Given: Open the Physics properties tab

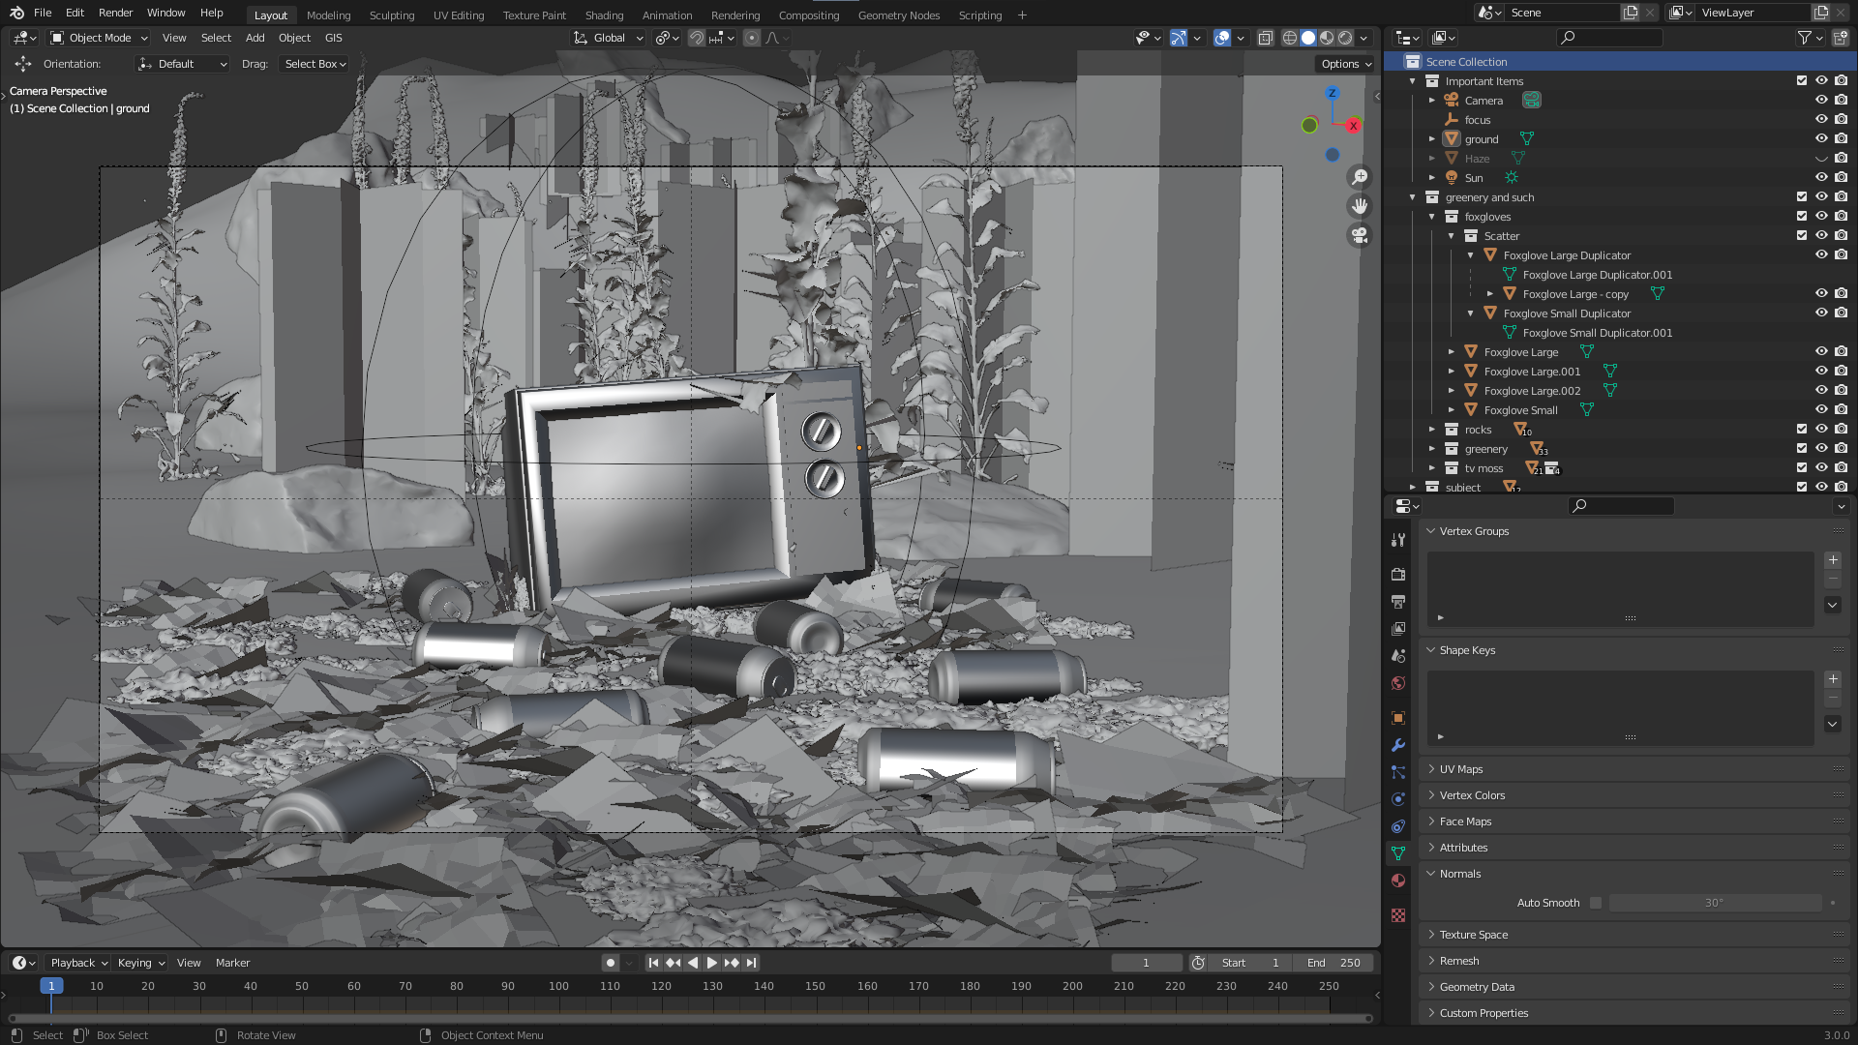Looking at the screenshot, I should coord(1398,799).
